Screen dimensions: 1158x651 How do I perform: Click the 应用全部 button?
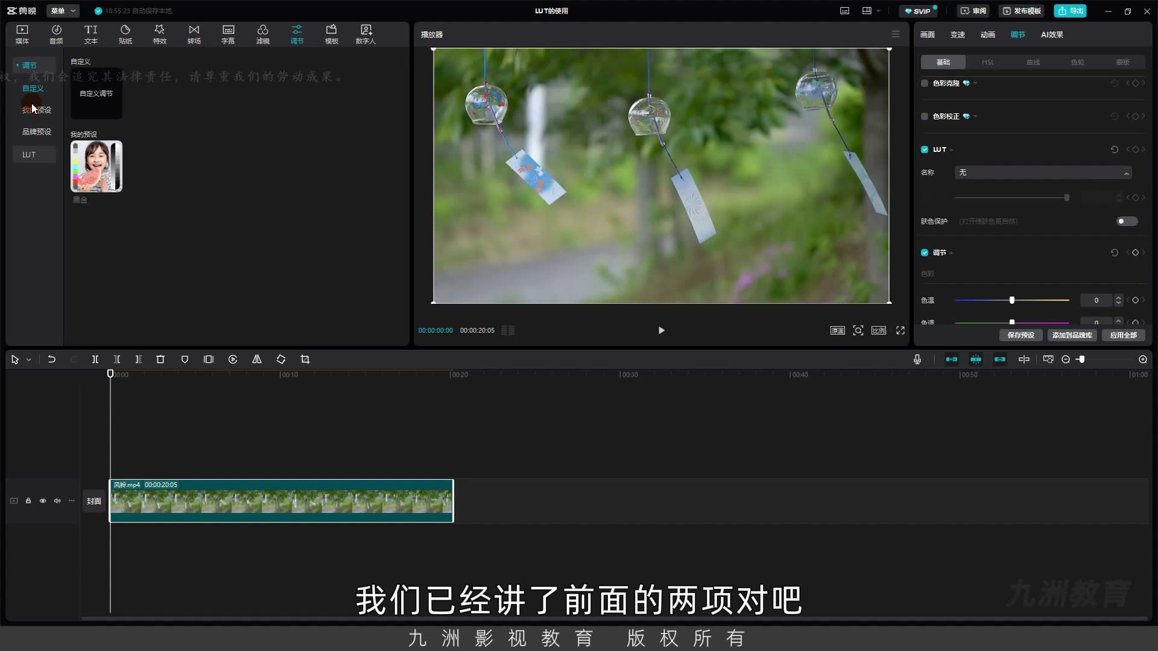click(1123, 335)
